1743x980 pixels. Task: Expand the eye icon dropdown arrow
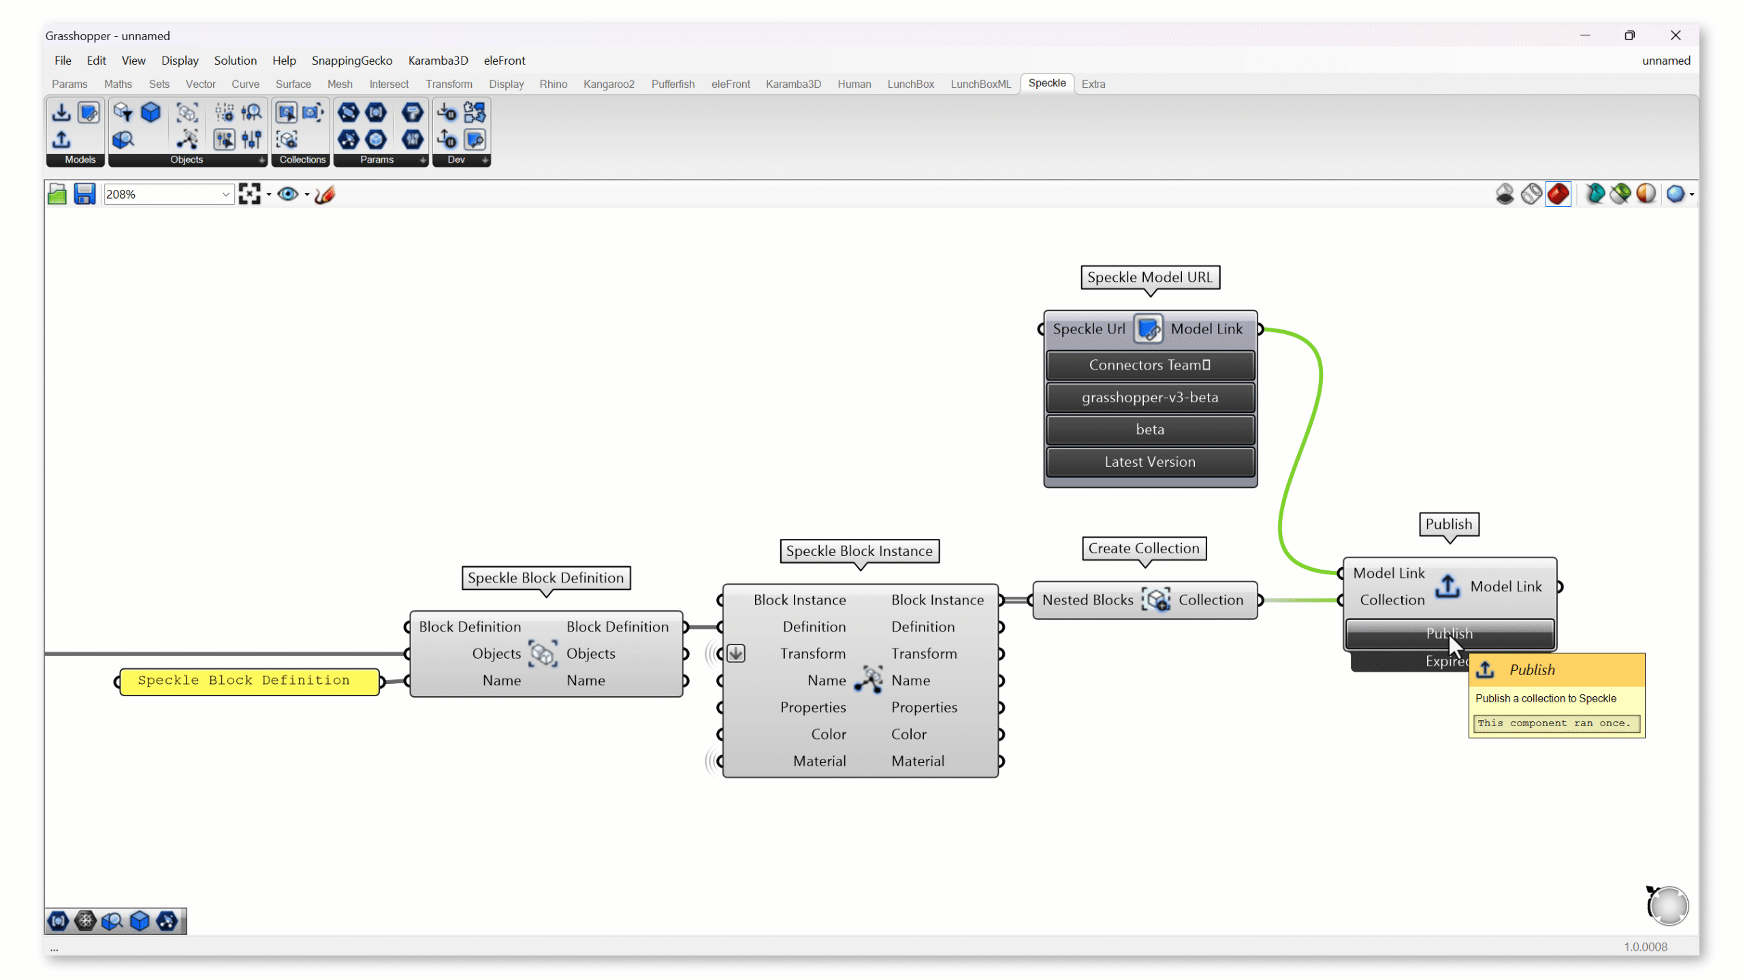[x=307, y=195]
